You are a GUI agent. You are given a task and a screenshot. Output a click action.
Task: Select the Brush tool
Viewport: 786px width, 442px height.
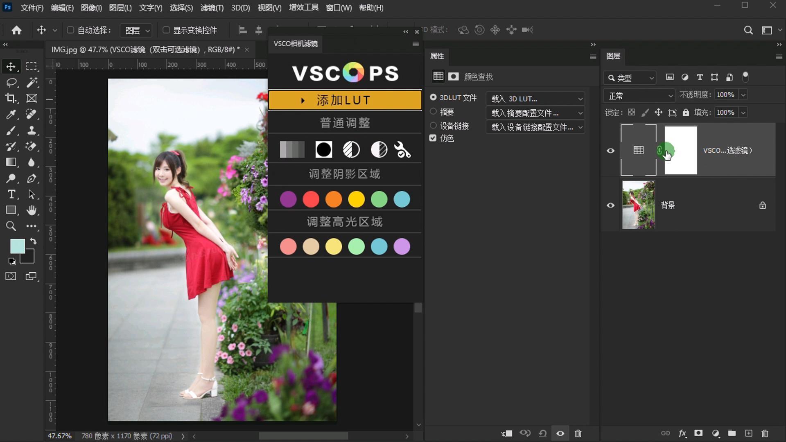(11, 131)
